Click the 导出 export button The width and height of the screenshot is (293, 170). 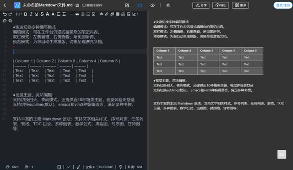(x=221, y=5)
